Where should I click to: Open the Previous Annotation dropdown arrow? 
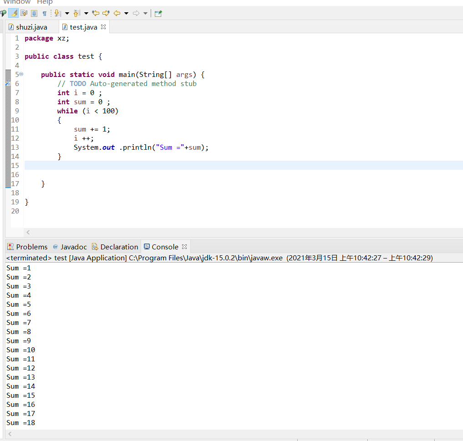86,13
